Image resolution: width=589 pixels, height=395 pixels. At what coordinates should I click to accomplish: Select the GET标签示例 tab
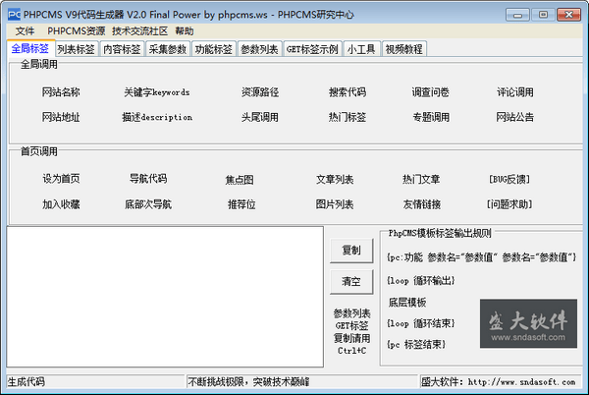[x=310, y=49]
